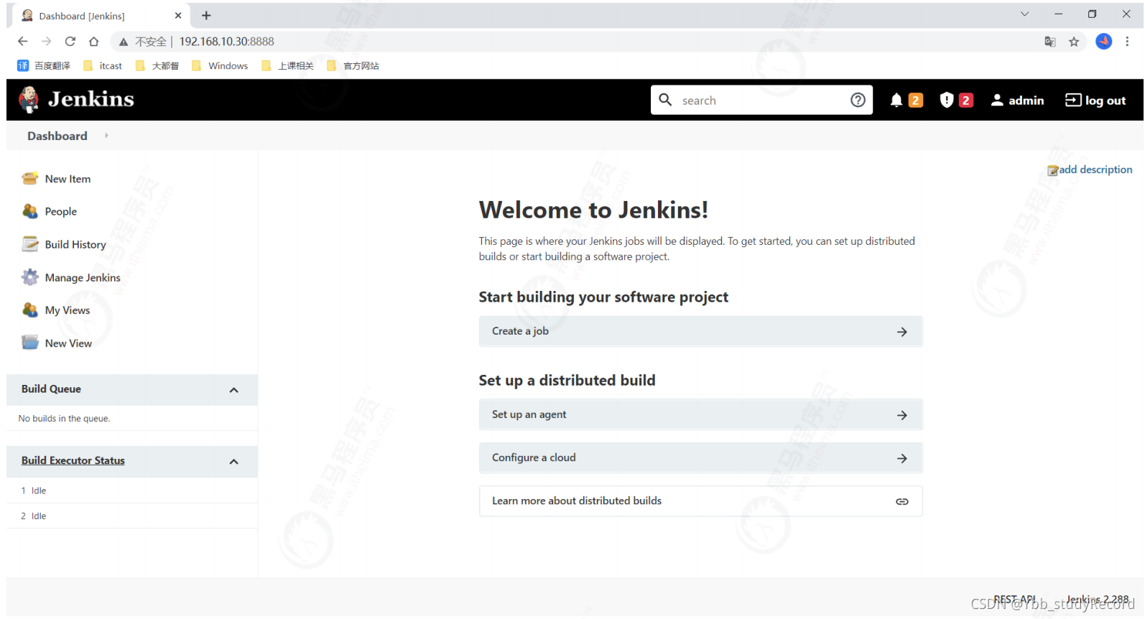Open My Views from the sidebar
The image size is (1145, 619).
click(x=68, y=310)
